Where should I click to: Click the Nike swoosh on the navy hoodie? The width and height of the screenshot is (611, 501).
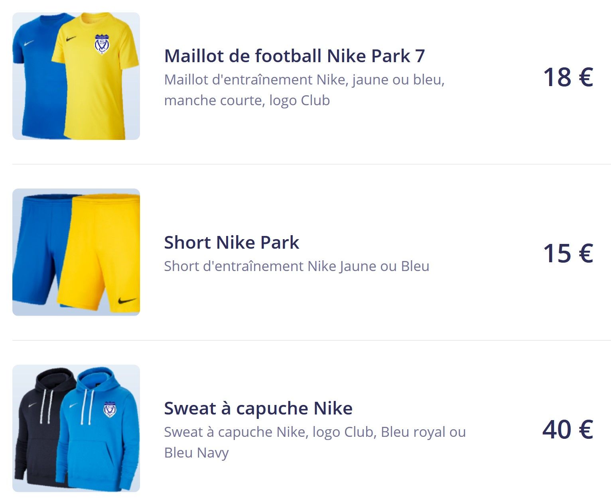pos(32,405)
